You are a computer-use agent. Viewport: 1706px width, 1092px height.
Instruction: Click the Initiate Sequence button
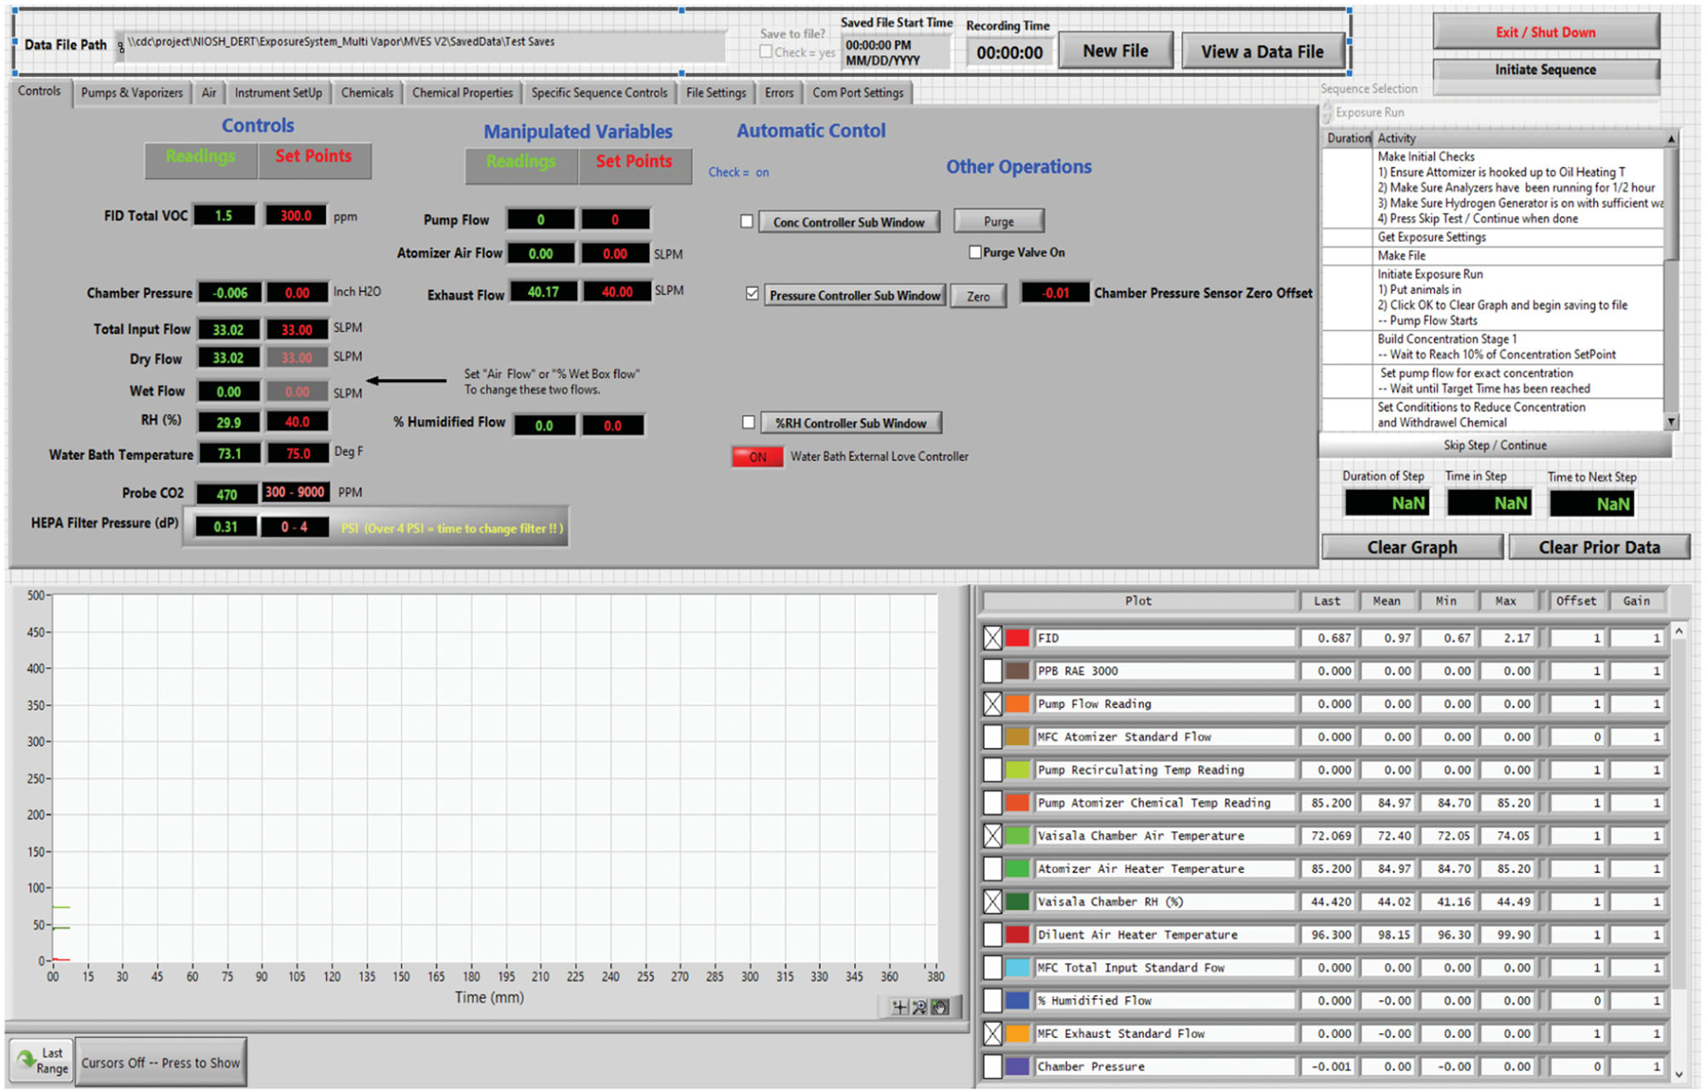point(1545,70)
